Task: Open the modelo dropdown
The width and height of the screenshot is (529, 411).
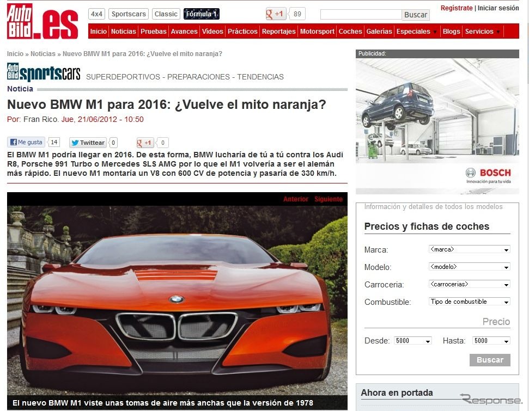Action: click(469, 267)
